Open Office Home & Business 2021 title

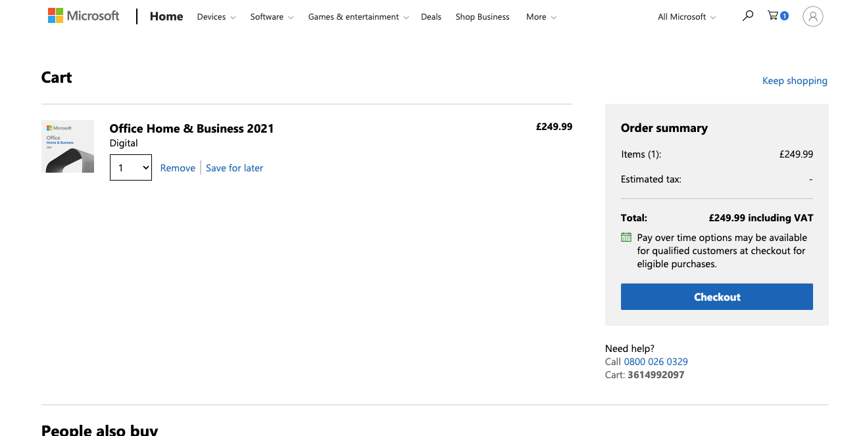click(x=191, y=129)
